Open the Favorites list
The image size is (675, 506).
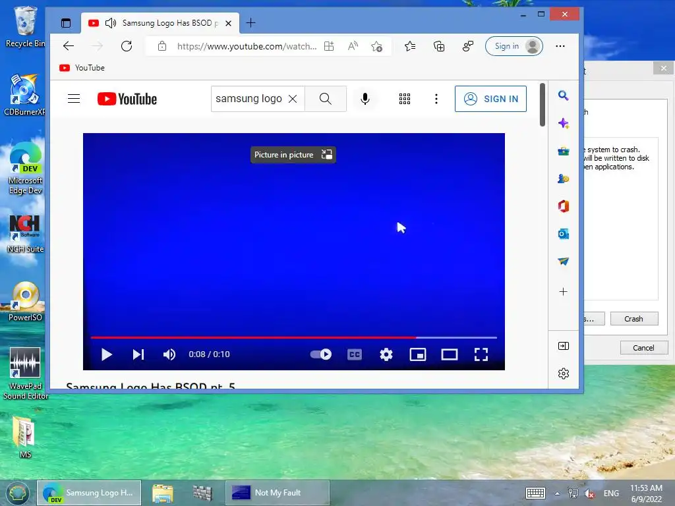pos(410,46)
